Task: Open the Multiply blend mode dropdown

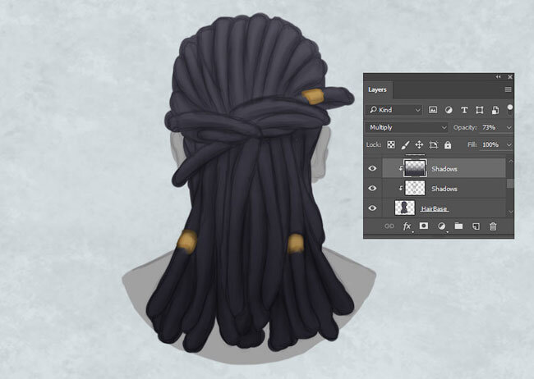Action: tap(407, 127)
